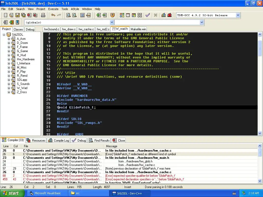Open the (globals) scope dropdown
This screenshot has height=197, width=263.
click(112, 22)
